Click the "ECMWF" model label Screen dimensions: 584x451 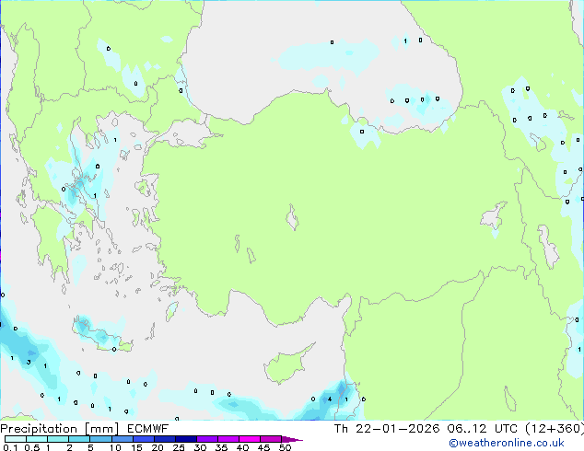tap(148, 429)
